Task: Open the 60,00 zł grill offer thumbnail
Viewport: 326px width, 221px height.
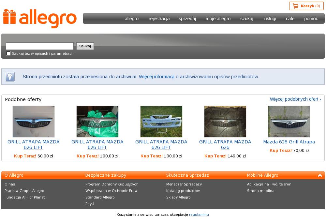Action: (34, 121)
